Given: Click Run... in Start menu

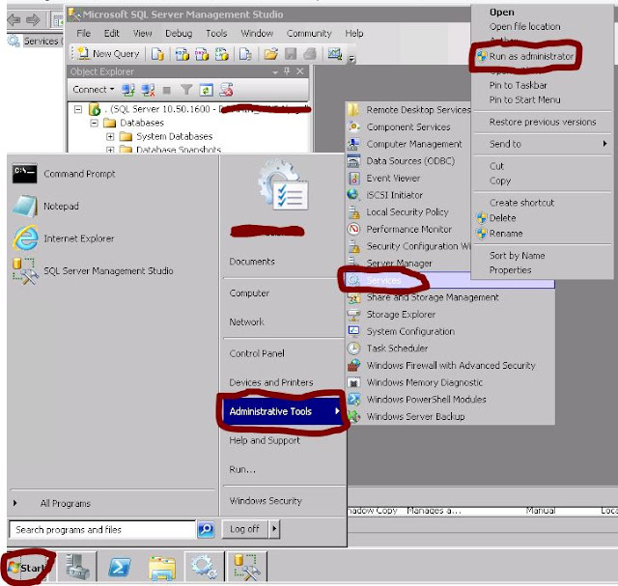Looking at the screenshot, I should (x=242, y=470).
